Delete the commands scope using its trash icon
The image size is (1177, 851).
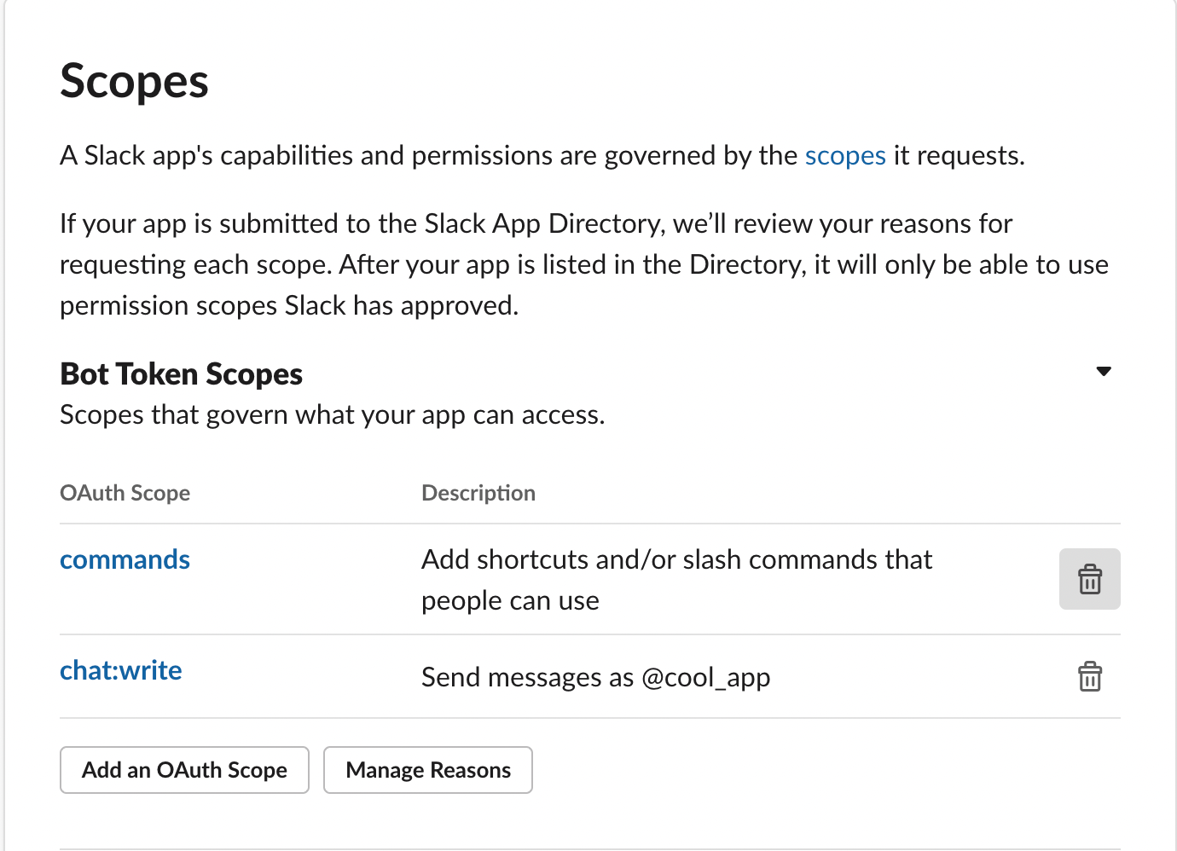(1089, 579)
